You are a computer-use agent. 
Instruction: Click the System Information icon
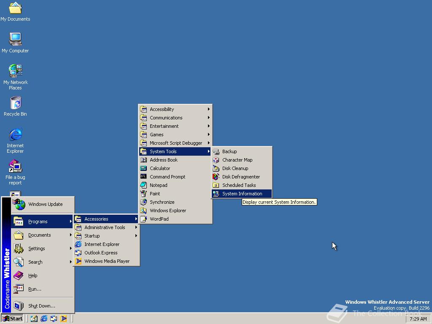coord(216,194)
